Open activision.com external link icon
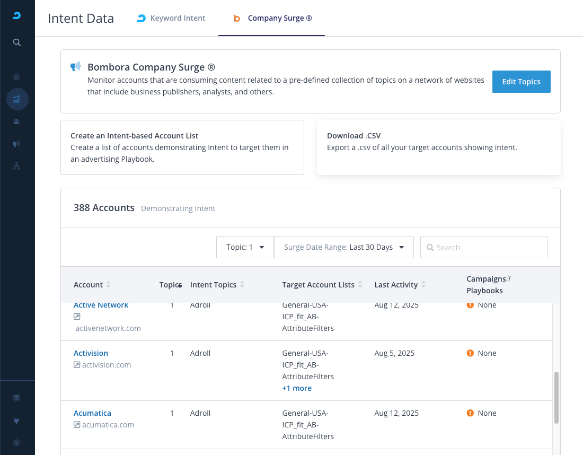The height and width of the screenshot is (455, 583). click(x=77, y=365)
